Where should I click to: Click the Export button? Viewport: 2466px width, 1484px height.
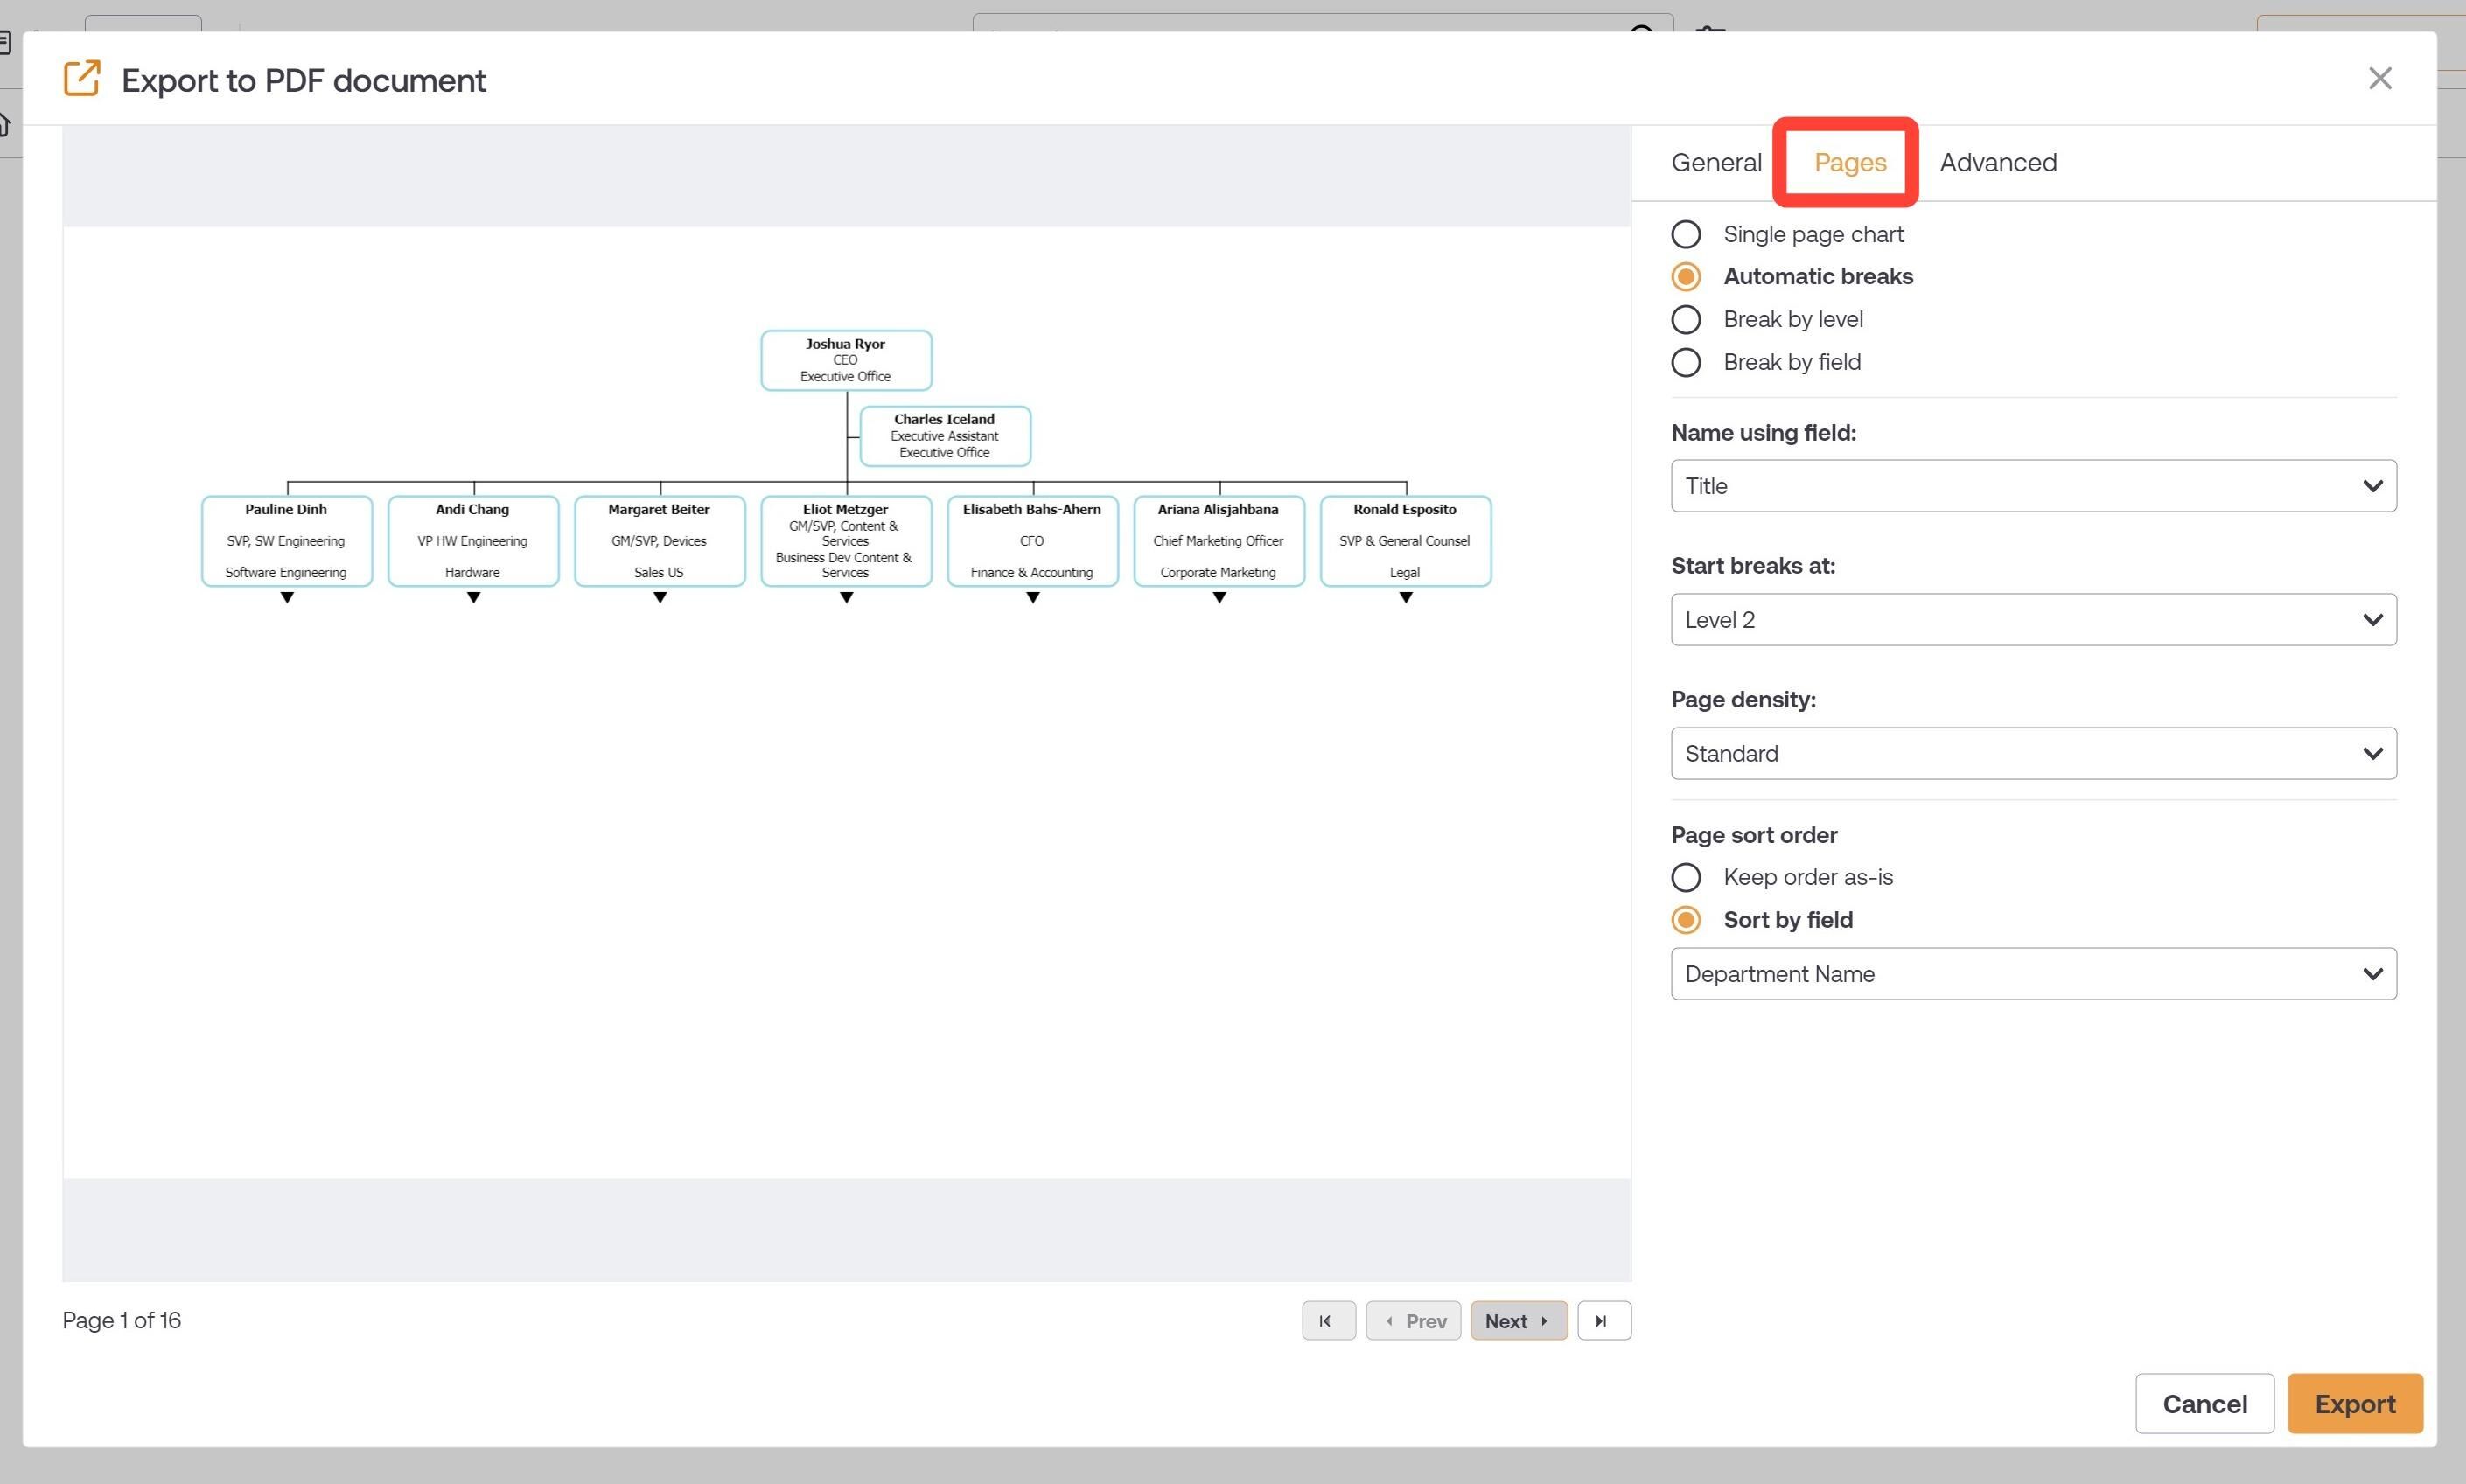[x=2355, y=1404]
